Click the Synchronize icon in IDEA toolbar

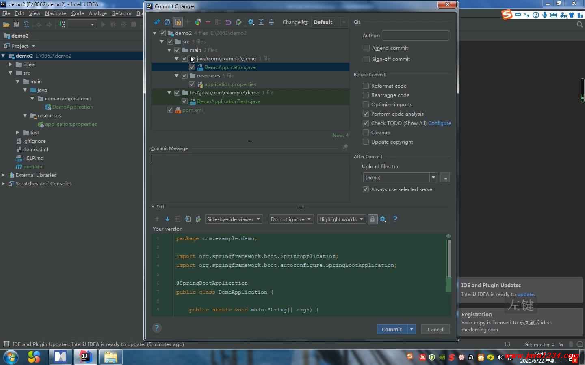[26, 24]
